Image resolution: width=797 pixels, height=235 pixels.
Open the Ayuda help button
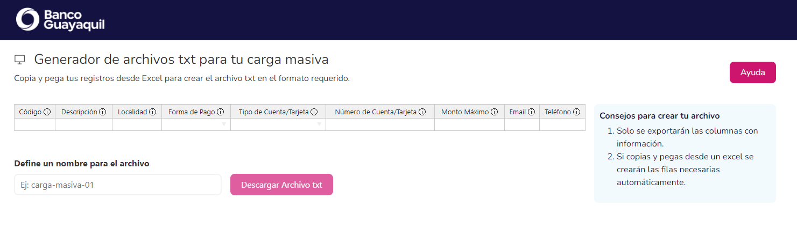point(753,72)
